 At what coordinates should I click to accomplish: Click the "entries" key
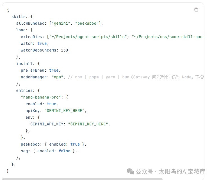point(24,90)
